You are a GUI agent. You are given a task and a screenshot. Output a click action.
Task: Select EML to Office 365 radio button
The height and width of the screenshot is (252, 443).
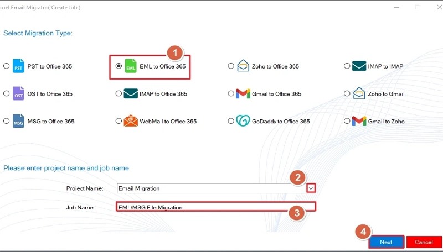[119, 66]
